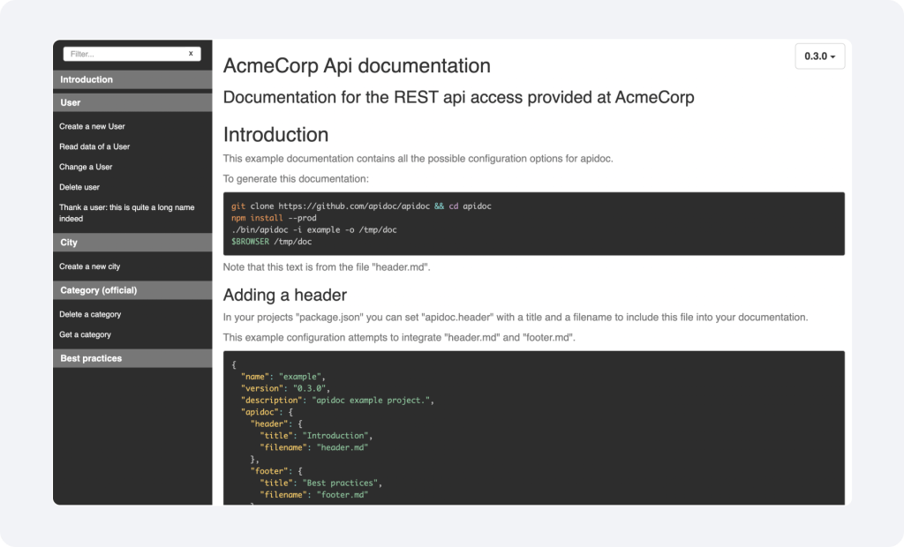Select the User section header
904x547 pixels.
point(132,102)
